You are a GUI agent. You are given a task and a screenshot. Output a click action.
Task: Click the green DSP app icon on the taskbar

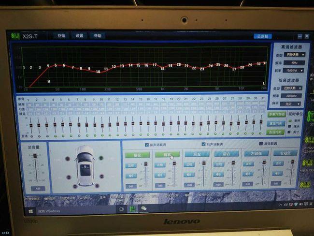coord(132,209)
